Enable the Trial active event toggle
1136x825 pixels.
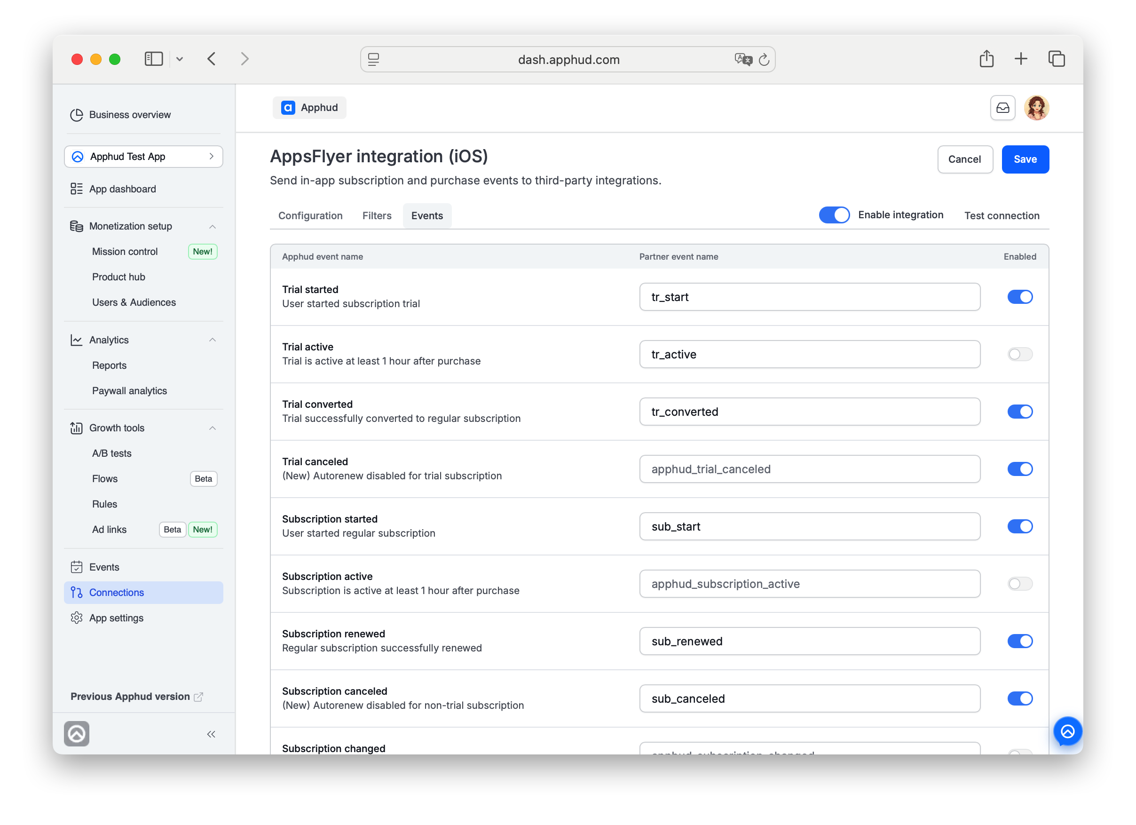point(1020,355)
